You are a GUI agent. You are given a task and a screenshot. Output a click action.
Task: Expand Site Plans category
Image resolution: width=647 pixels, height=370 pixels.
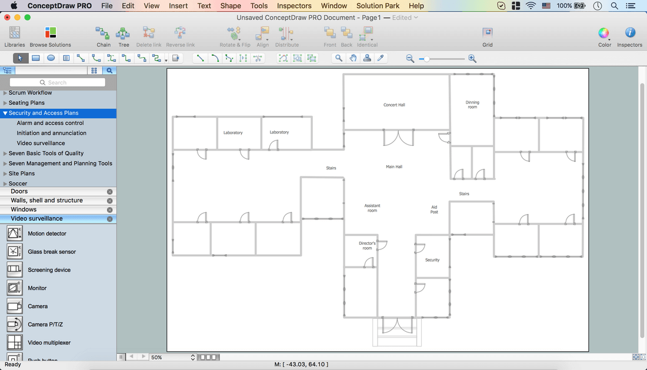tap(5, 174)
